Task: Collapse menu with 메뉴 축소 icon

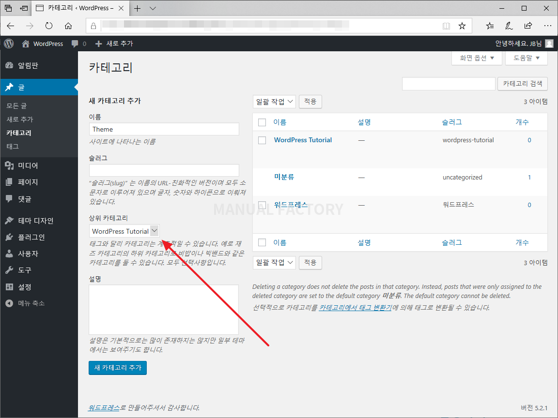Action: (x=9, y=303)
